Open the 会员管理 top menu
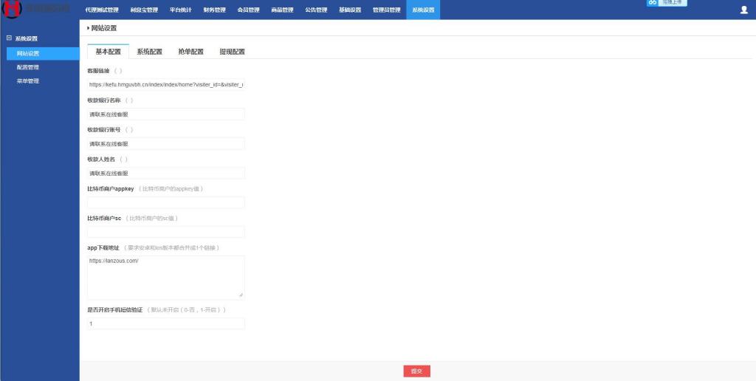This screenshot has height=381, width=756. pos(248,10)
